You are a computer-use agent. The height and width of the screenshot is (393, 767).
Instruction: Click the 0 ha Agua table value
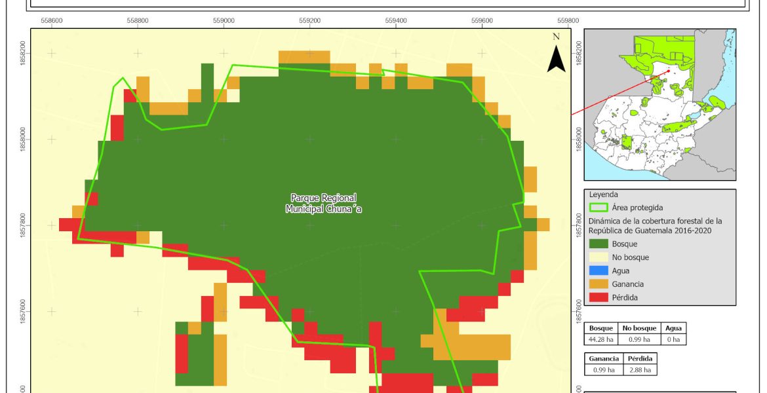(674, 339)
